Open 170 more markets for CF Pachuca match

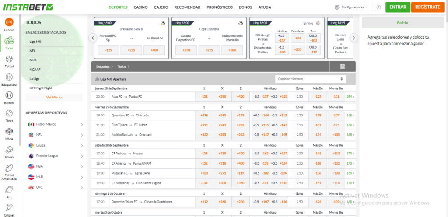350,153
